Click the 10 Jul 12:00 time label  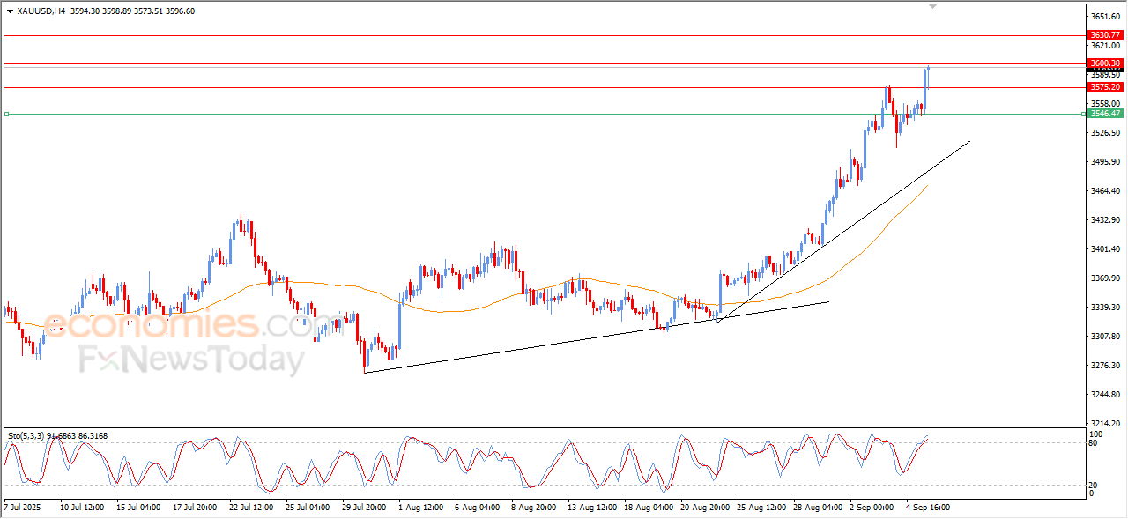pyautogui.click(x=83, y=508)
